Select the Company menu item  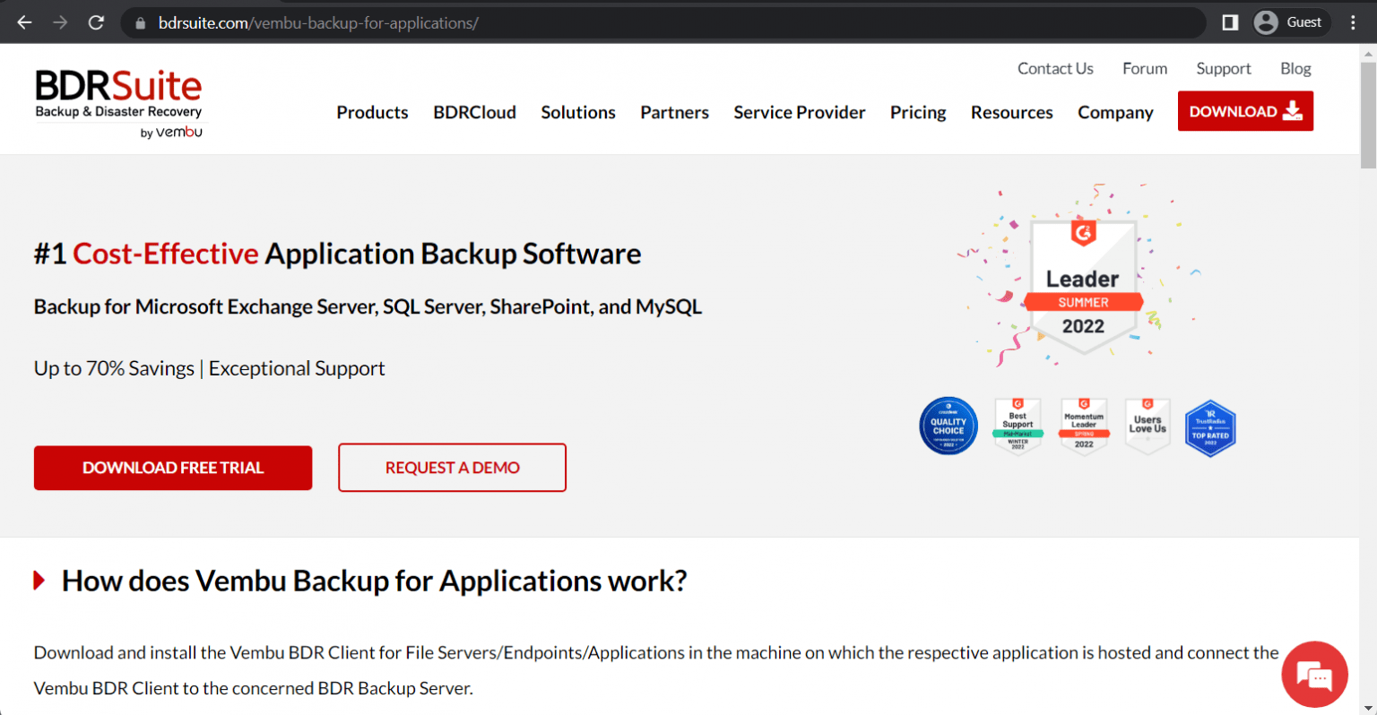point(1114,112)
